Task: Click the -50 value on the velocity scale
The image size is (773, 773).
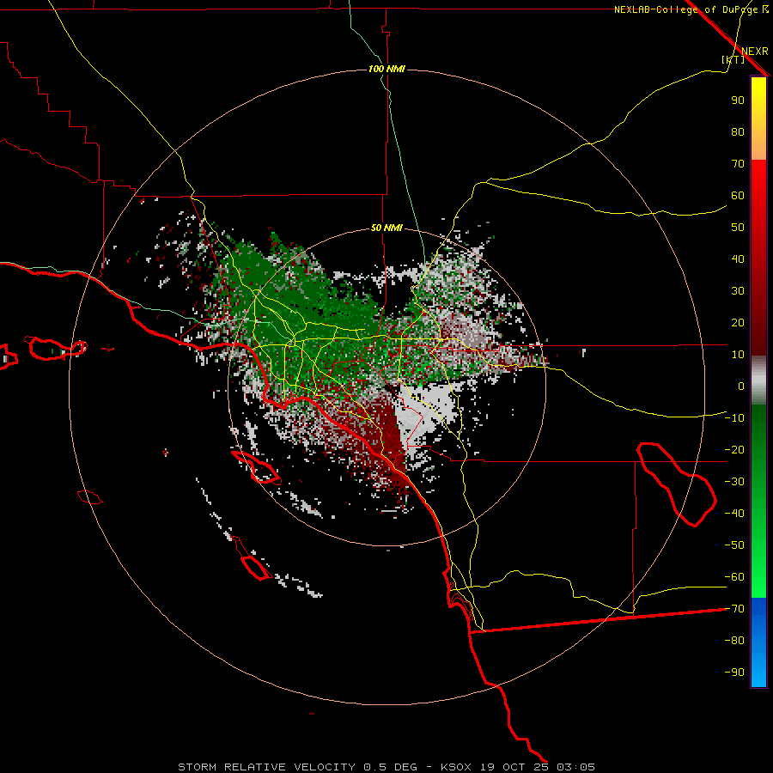Action: tap(734, 545)
